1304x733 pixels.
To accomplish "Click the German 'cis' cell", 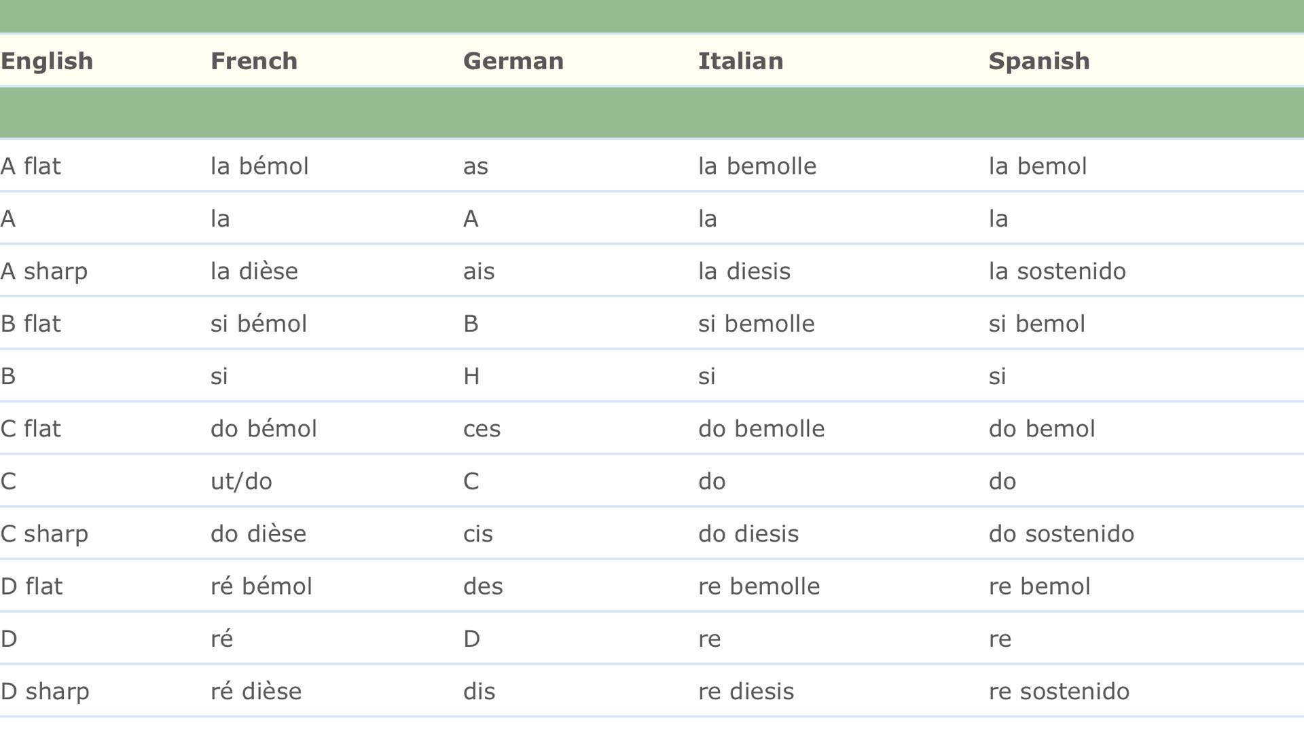I will click(477, 534).
